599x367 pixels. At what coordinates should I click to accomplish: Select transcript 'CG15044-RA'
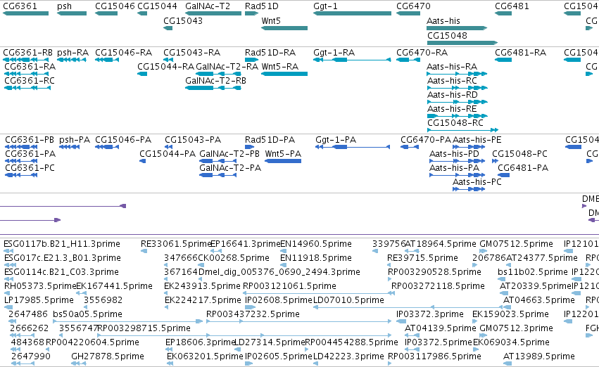(x=166, y=67)
